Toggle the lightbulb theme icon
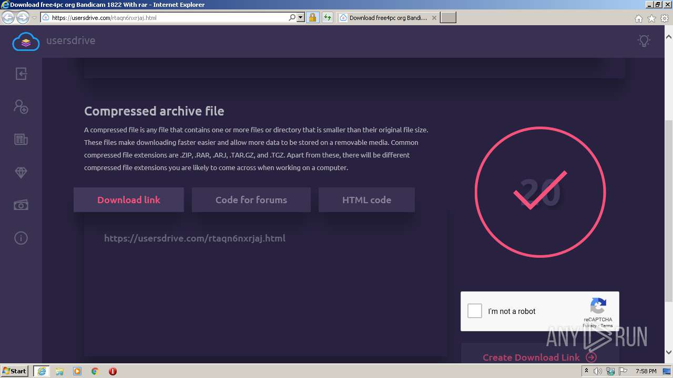The height and width of the screenshot is (378, 673). click(x=644, y=41)
